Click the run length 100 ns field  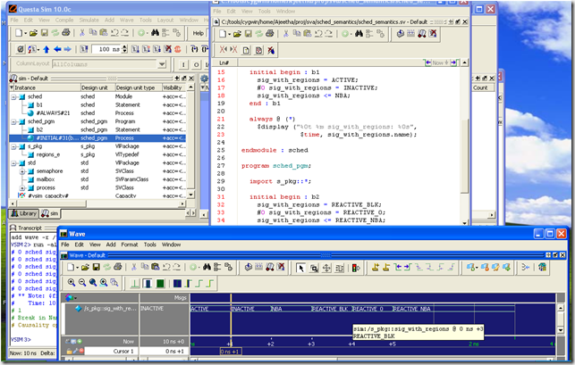click(x=107, y=49)
